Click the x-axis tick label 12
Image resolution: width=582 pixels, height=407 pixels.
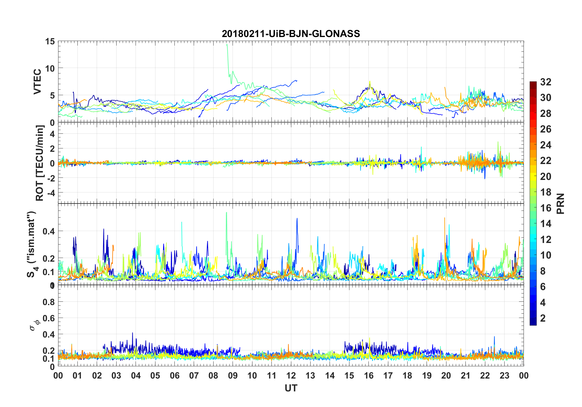pyautogui.click(x=291, y=376)
